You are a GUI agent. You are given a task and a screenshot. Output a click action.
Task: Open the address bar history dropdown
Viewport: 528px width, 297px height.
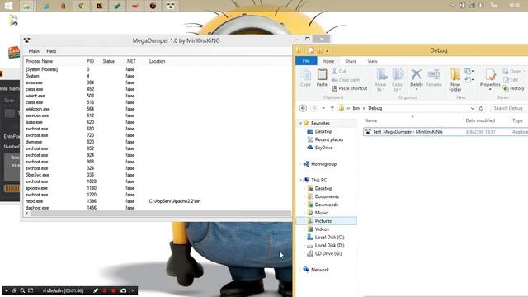[x=472, y=108]
